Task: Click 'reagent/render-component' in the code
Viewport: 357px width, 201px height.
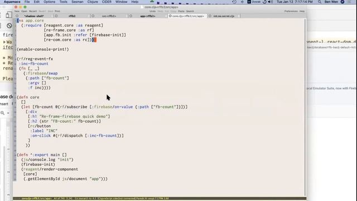Action: (51, 169)
